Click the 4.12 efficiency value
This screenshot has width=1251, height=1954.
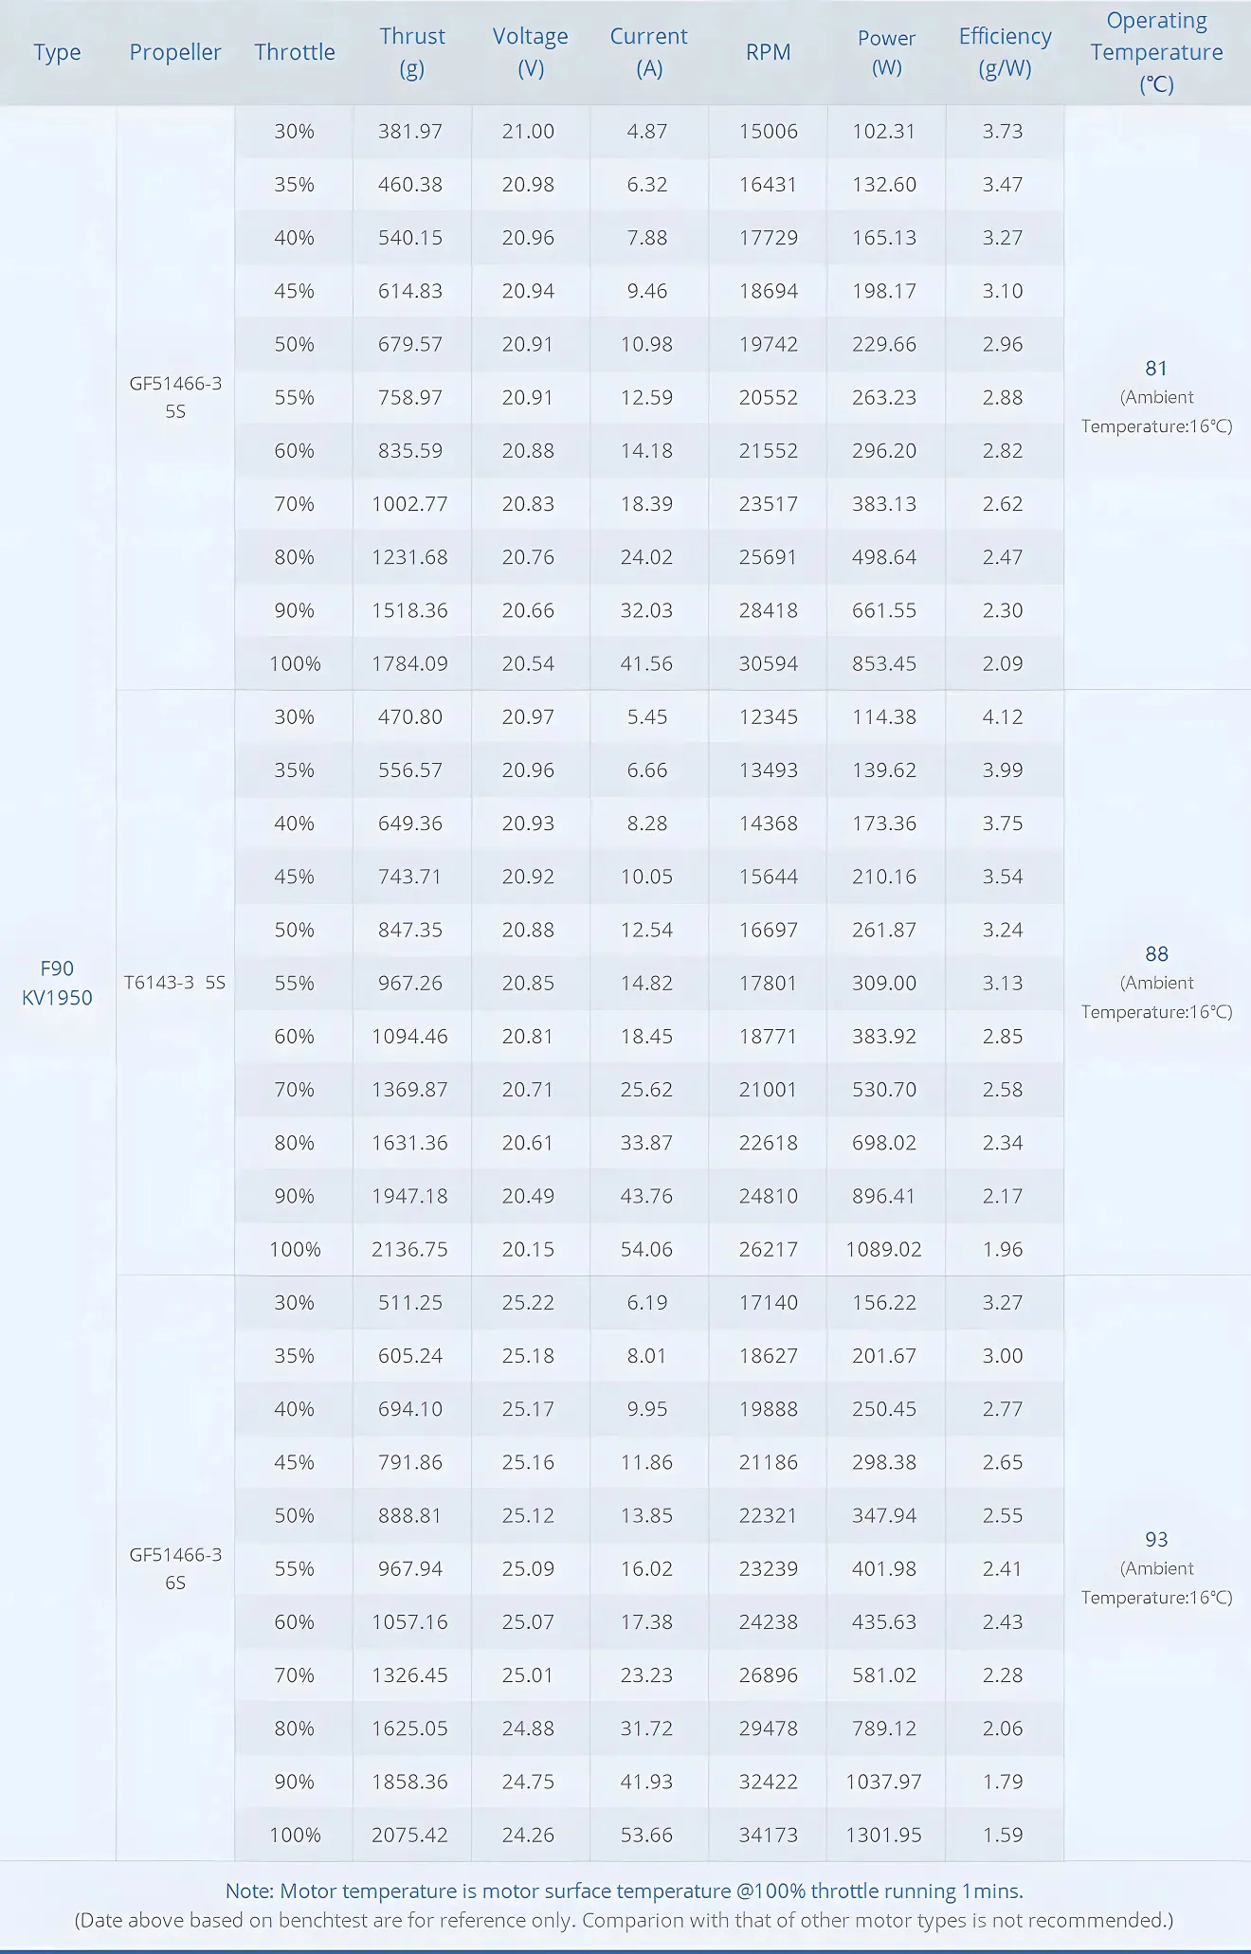point(1003,716)
